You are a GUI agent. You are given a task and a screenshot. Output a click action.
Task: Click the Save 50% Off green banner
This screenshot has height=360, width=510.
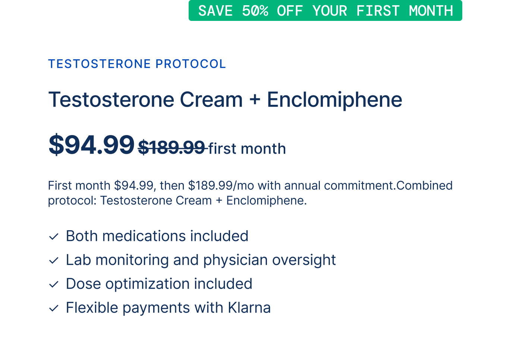point(325,10)
